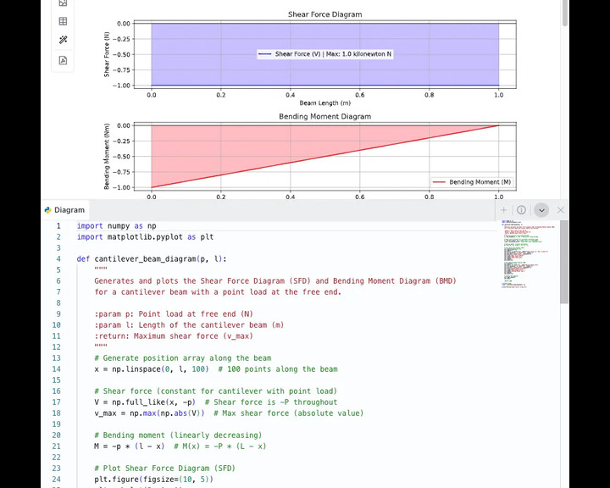Click the Python logo on Diagram tab
The image size is (610, 488).
click(x=47, y=210)
